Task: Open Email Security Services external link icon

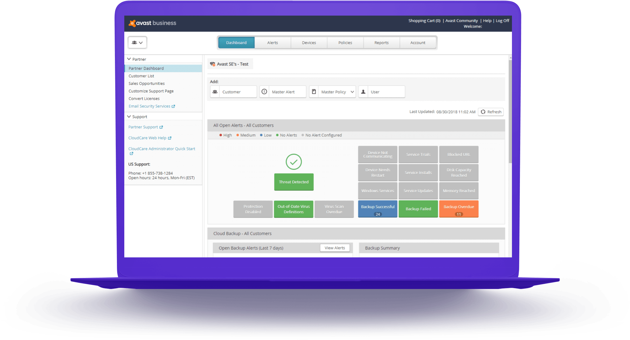Action: tap(173, 106)
